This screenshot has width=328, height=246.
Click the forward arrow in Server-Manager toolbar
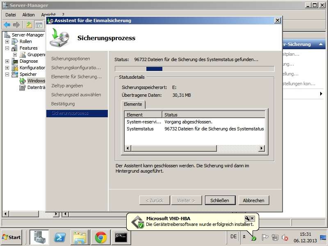[16, 25]
